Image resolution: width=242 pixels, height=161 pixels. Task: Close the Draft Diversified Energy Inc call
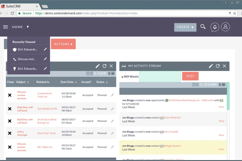pyautogui.click(x=10, y=121)
